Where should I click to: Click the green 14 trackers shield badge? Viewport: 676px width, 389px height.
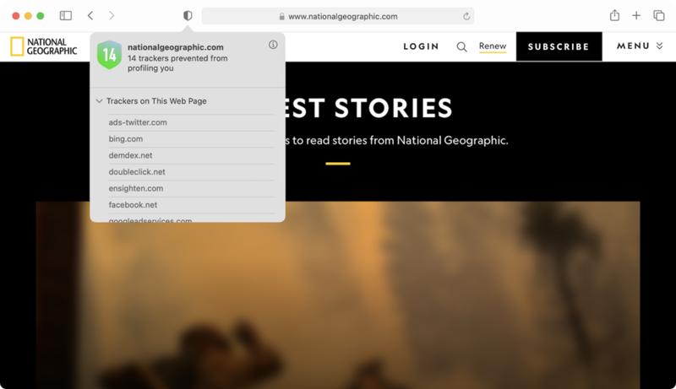pos(109,55)
